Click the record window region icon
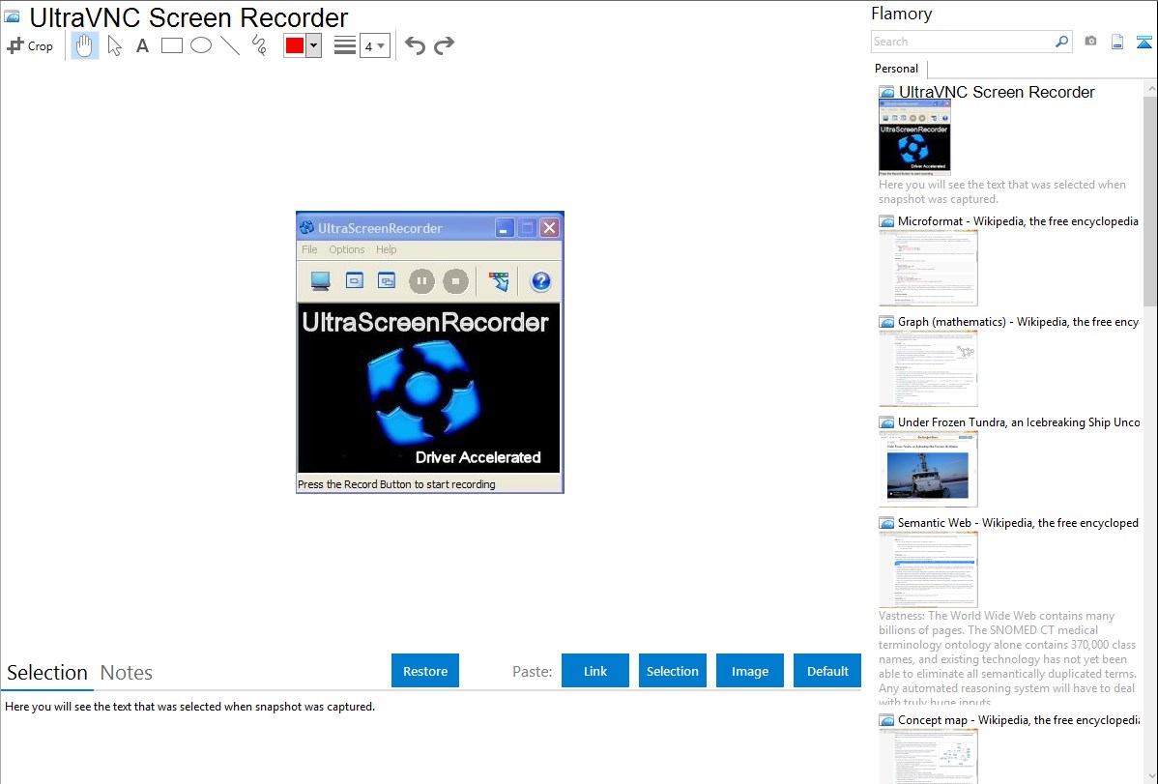Screen dimensions: 1158x784 (x=355, y=280)
